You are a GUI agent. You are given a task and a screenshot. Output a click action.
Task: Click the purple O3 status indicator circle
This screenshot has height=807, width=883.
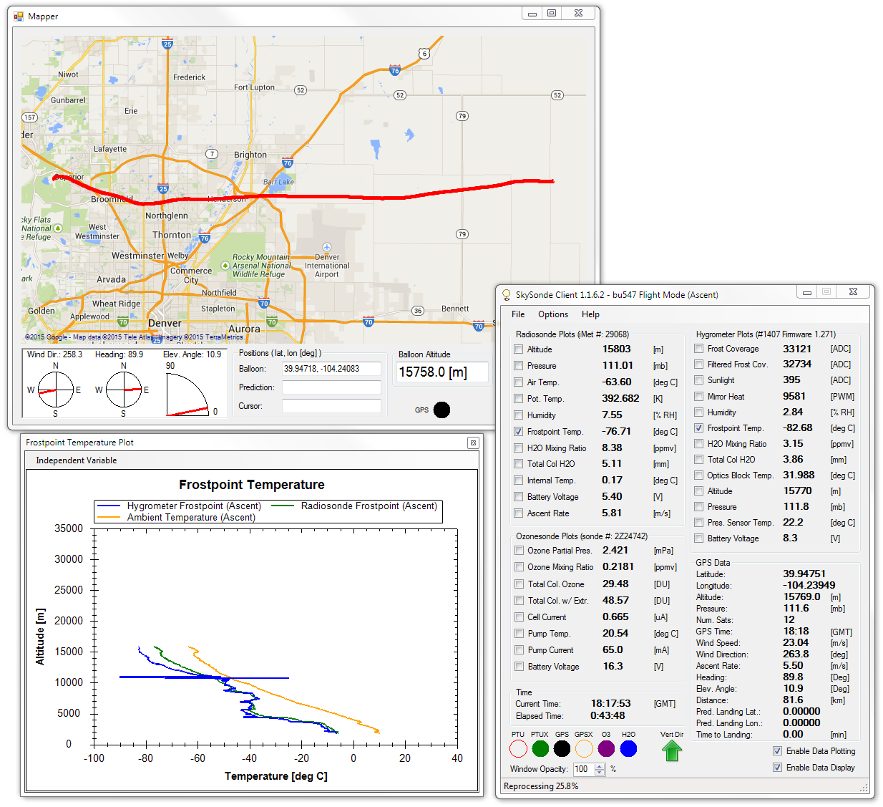click(606, 748)
